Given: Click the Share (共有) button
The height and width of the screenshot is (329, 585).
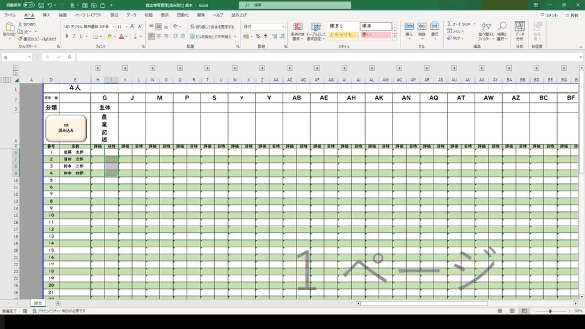Looking at the screenshot, I should tap(571, 15).
